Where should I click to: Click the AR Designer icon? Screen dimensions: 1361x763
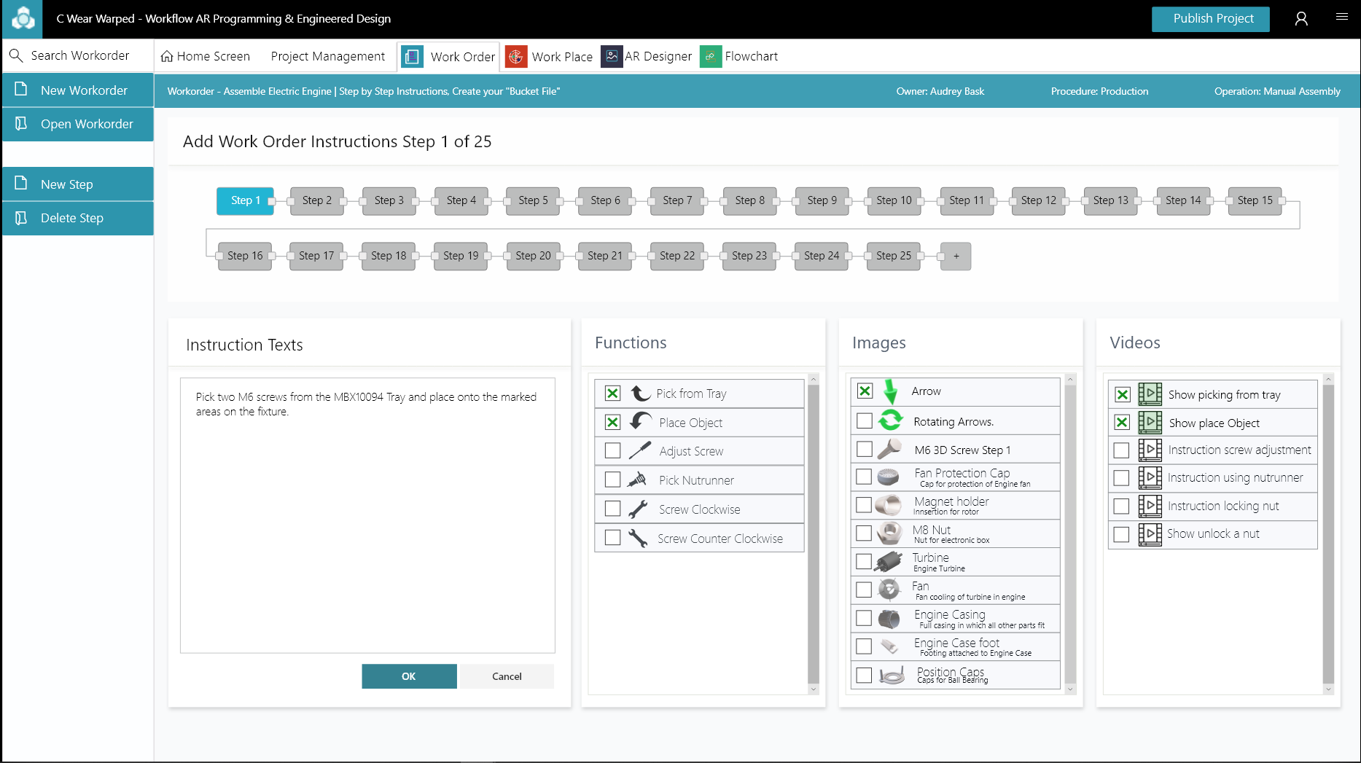[612, 56]
